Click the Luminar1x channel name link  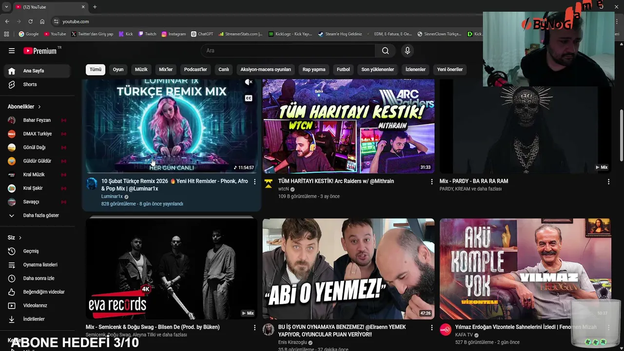(112, 196)
